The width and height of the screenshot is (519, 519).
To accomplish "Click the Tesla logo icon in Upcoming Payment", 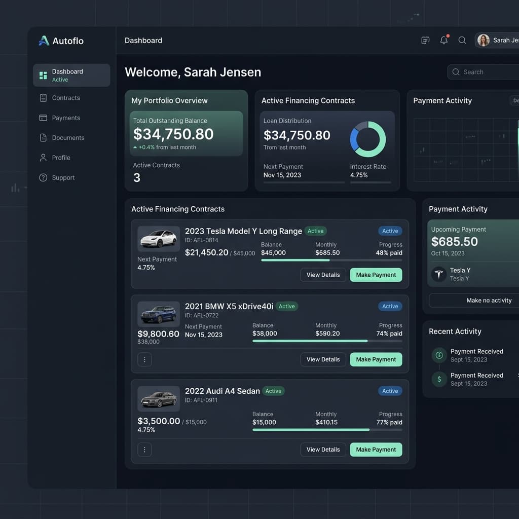I will coord(439,274).
